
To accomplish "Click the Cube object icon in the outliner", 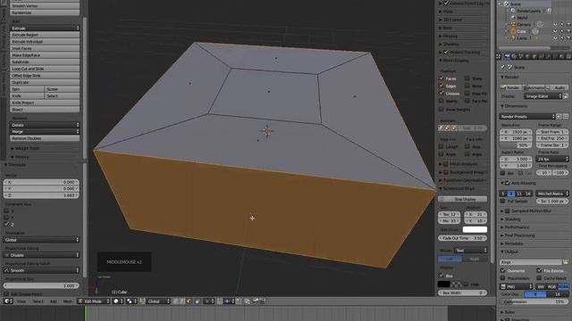I will coord(513,31).
